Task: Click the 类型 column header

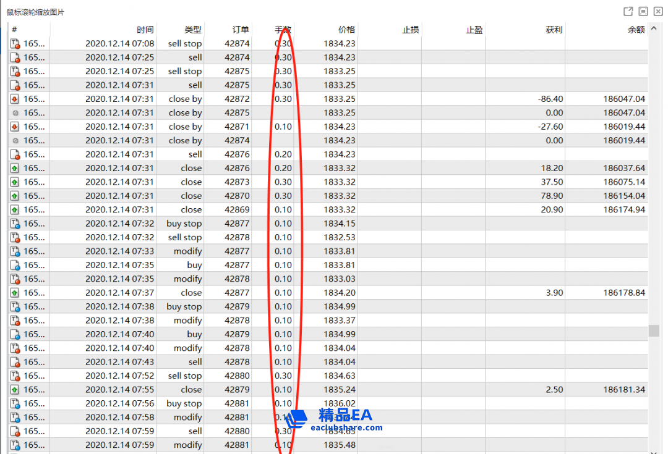Action: (x=192, y=30)
